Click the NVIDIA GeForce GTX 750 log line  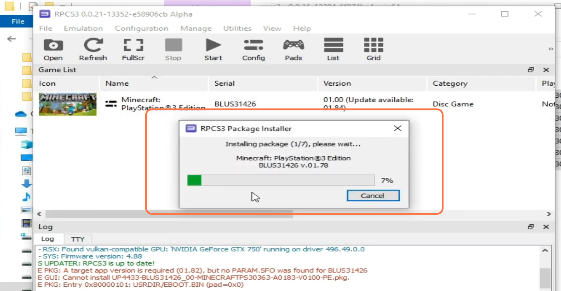coord(201,249)
